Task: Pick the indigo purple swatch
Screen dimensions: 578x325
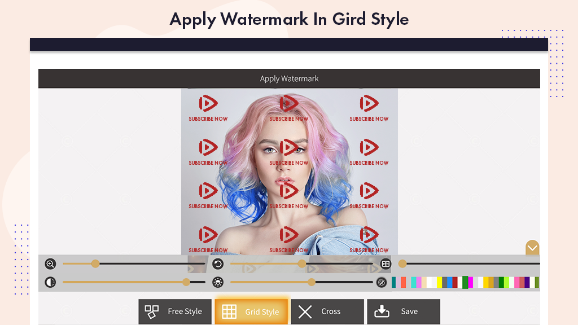Action: (527, 282)
